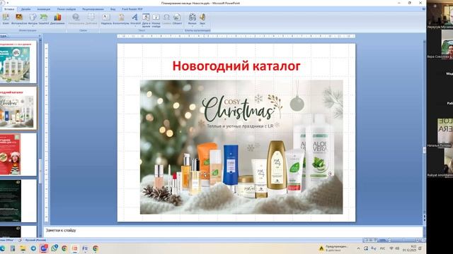This screenshot has height=254, width=453.
Task: Click the Гиперссылка hyperlink icon
Action: [x=76, y=17]
